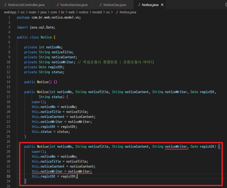Open the java breadcrumb segment
227x188 pixels.
43,12
